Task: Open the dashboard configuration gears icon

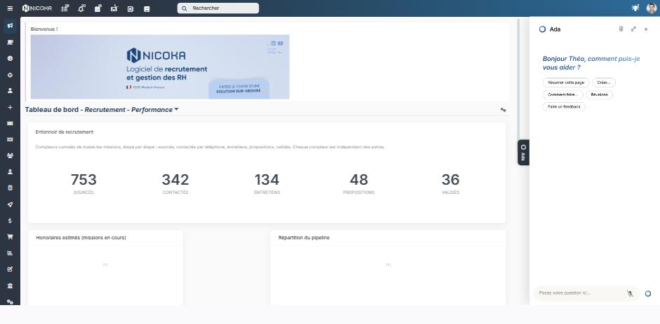Action: click(x=503, y=110)
